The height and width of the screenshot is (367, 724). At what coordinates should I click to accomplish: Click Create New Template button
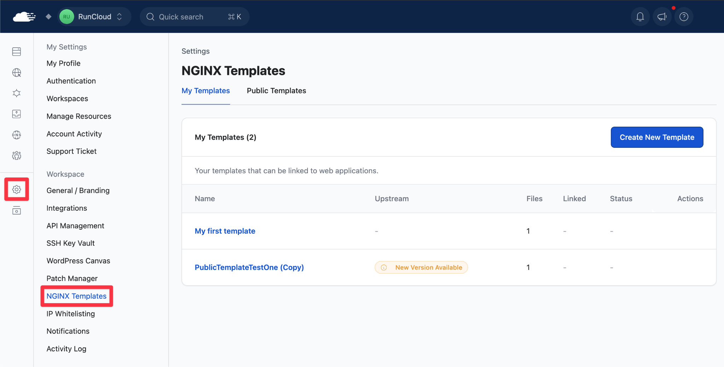pos(657,137)
